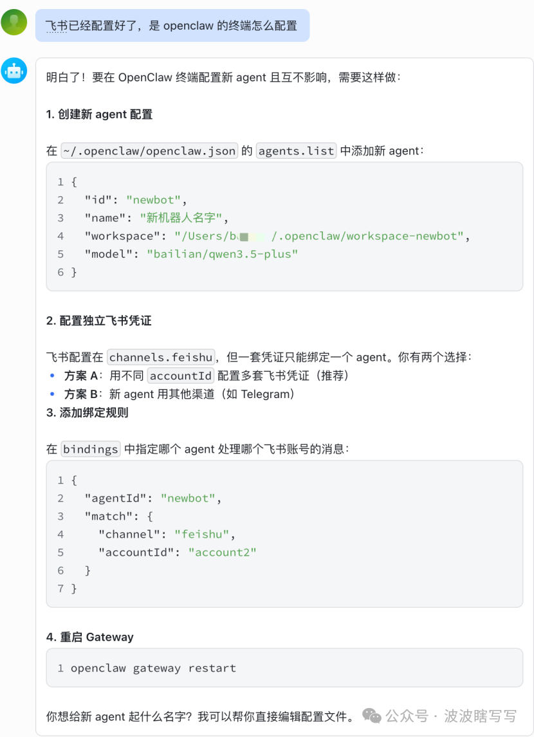Click the "account2" value in bindings code
The image size is (534, 737).
click(222, 552)
